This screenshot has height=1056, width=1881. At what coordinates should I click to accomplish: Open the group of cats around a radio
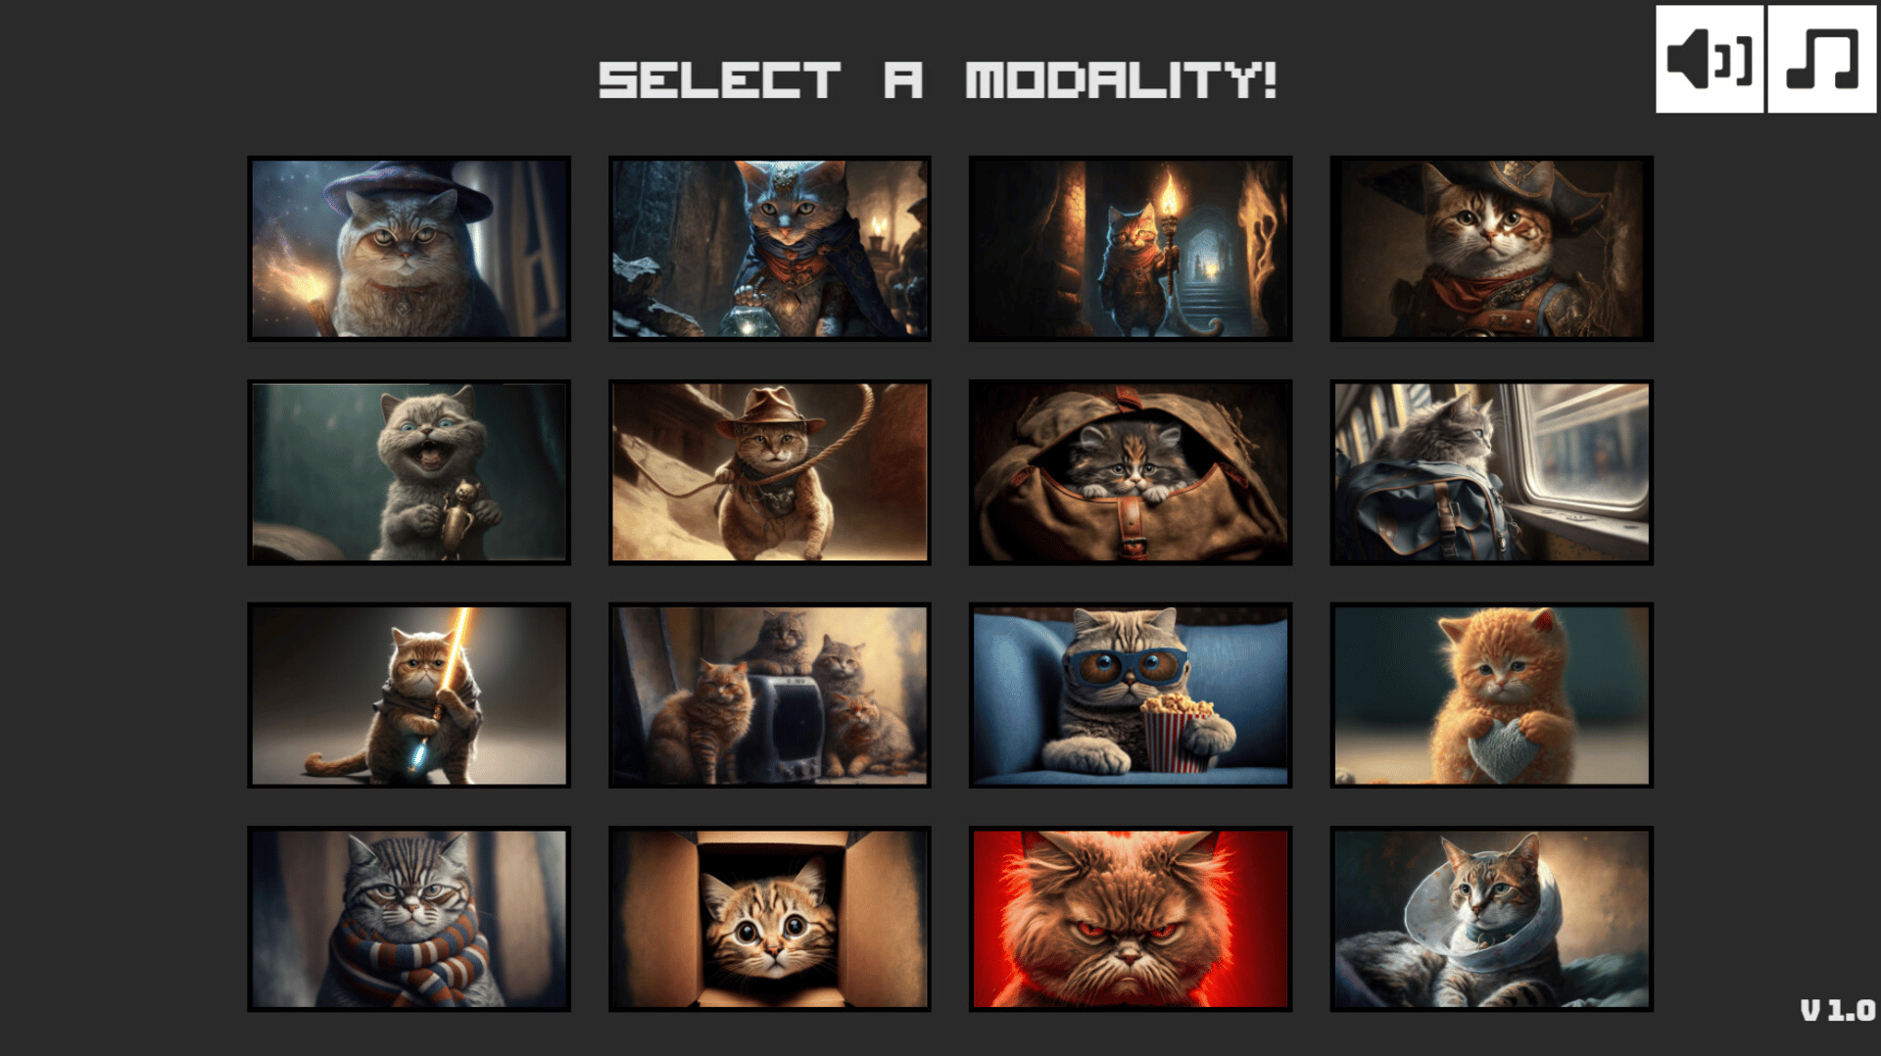(x=769, y=696)
